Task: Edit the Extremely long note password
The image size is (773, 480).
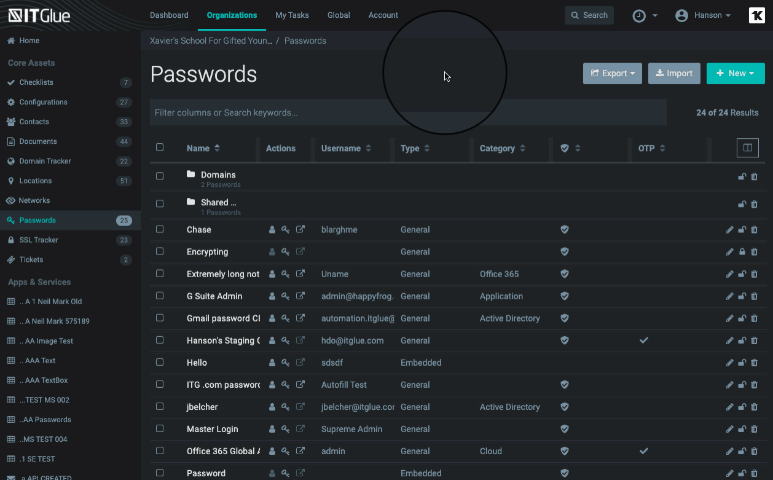Action: click(730, 274)
